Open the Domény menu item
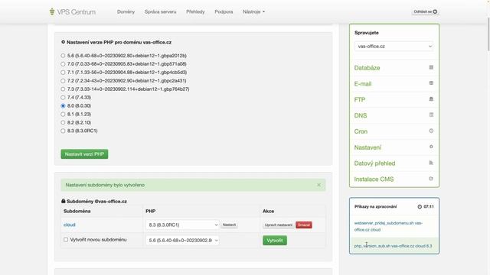Image resolution: width=490 pixels, height=275 pixels. click(x=126, y=11)
